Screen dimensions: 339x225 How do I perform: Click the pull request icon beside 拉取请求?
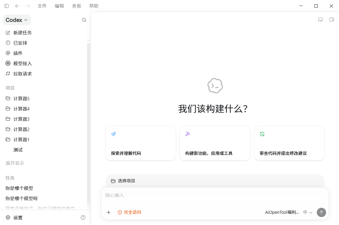[8, 73]
